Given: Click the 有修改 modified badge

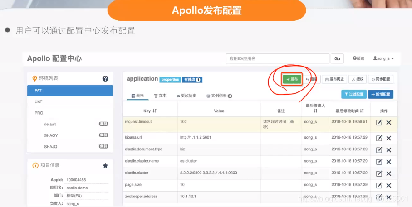Looking at the screenshot, I should pyautogui.click(x=192, y=80).
